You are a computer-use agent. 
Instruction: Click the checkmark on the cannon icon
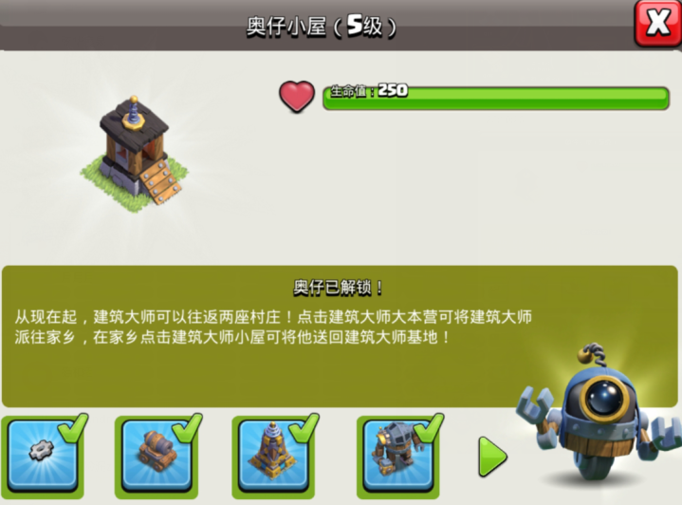coord(188,427)
